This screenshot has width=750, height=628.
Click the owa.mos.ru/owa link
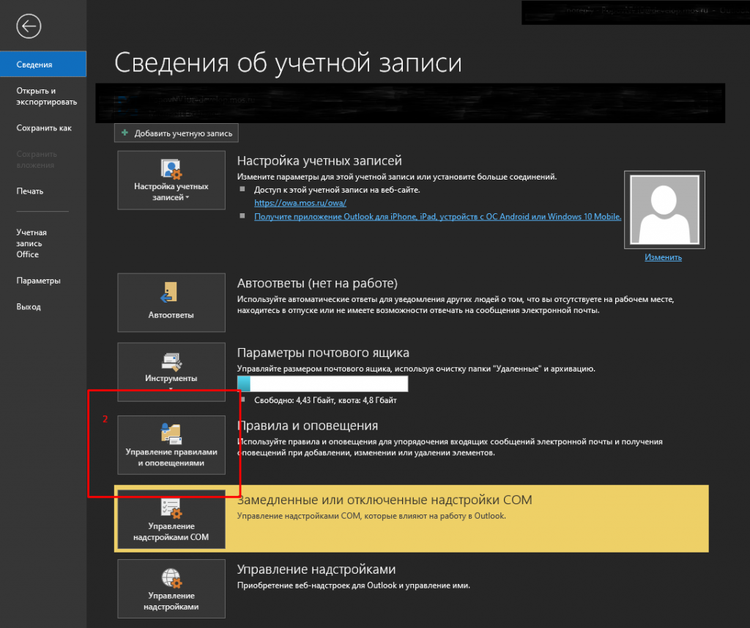300,203
